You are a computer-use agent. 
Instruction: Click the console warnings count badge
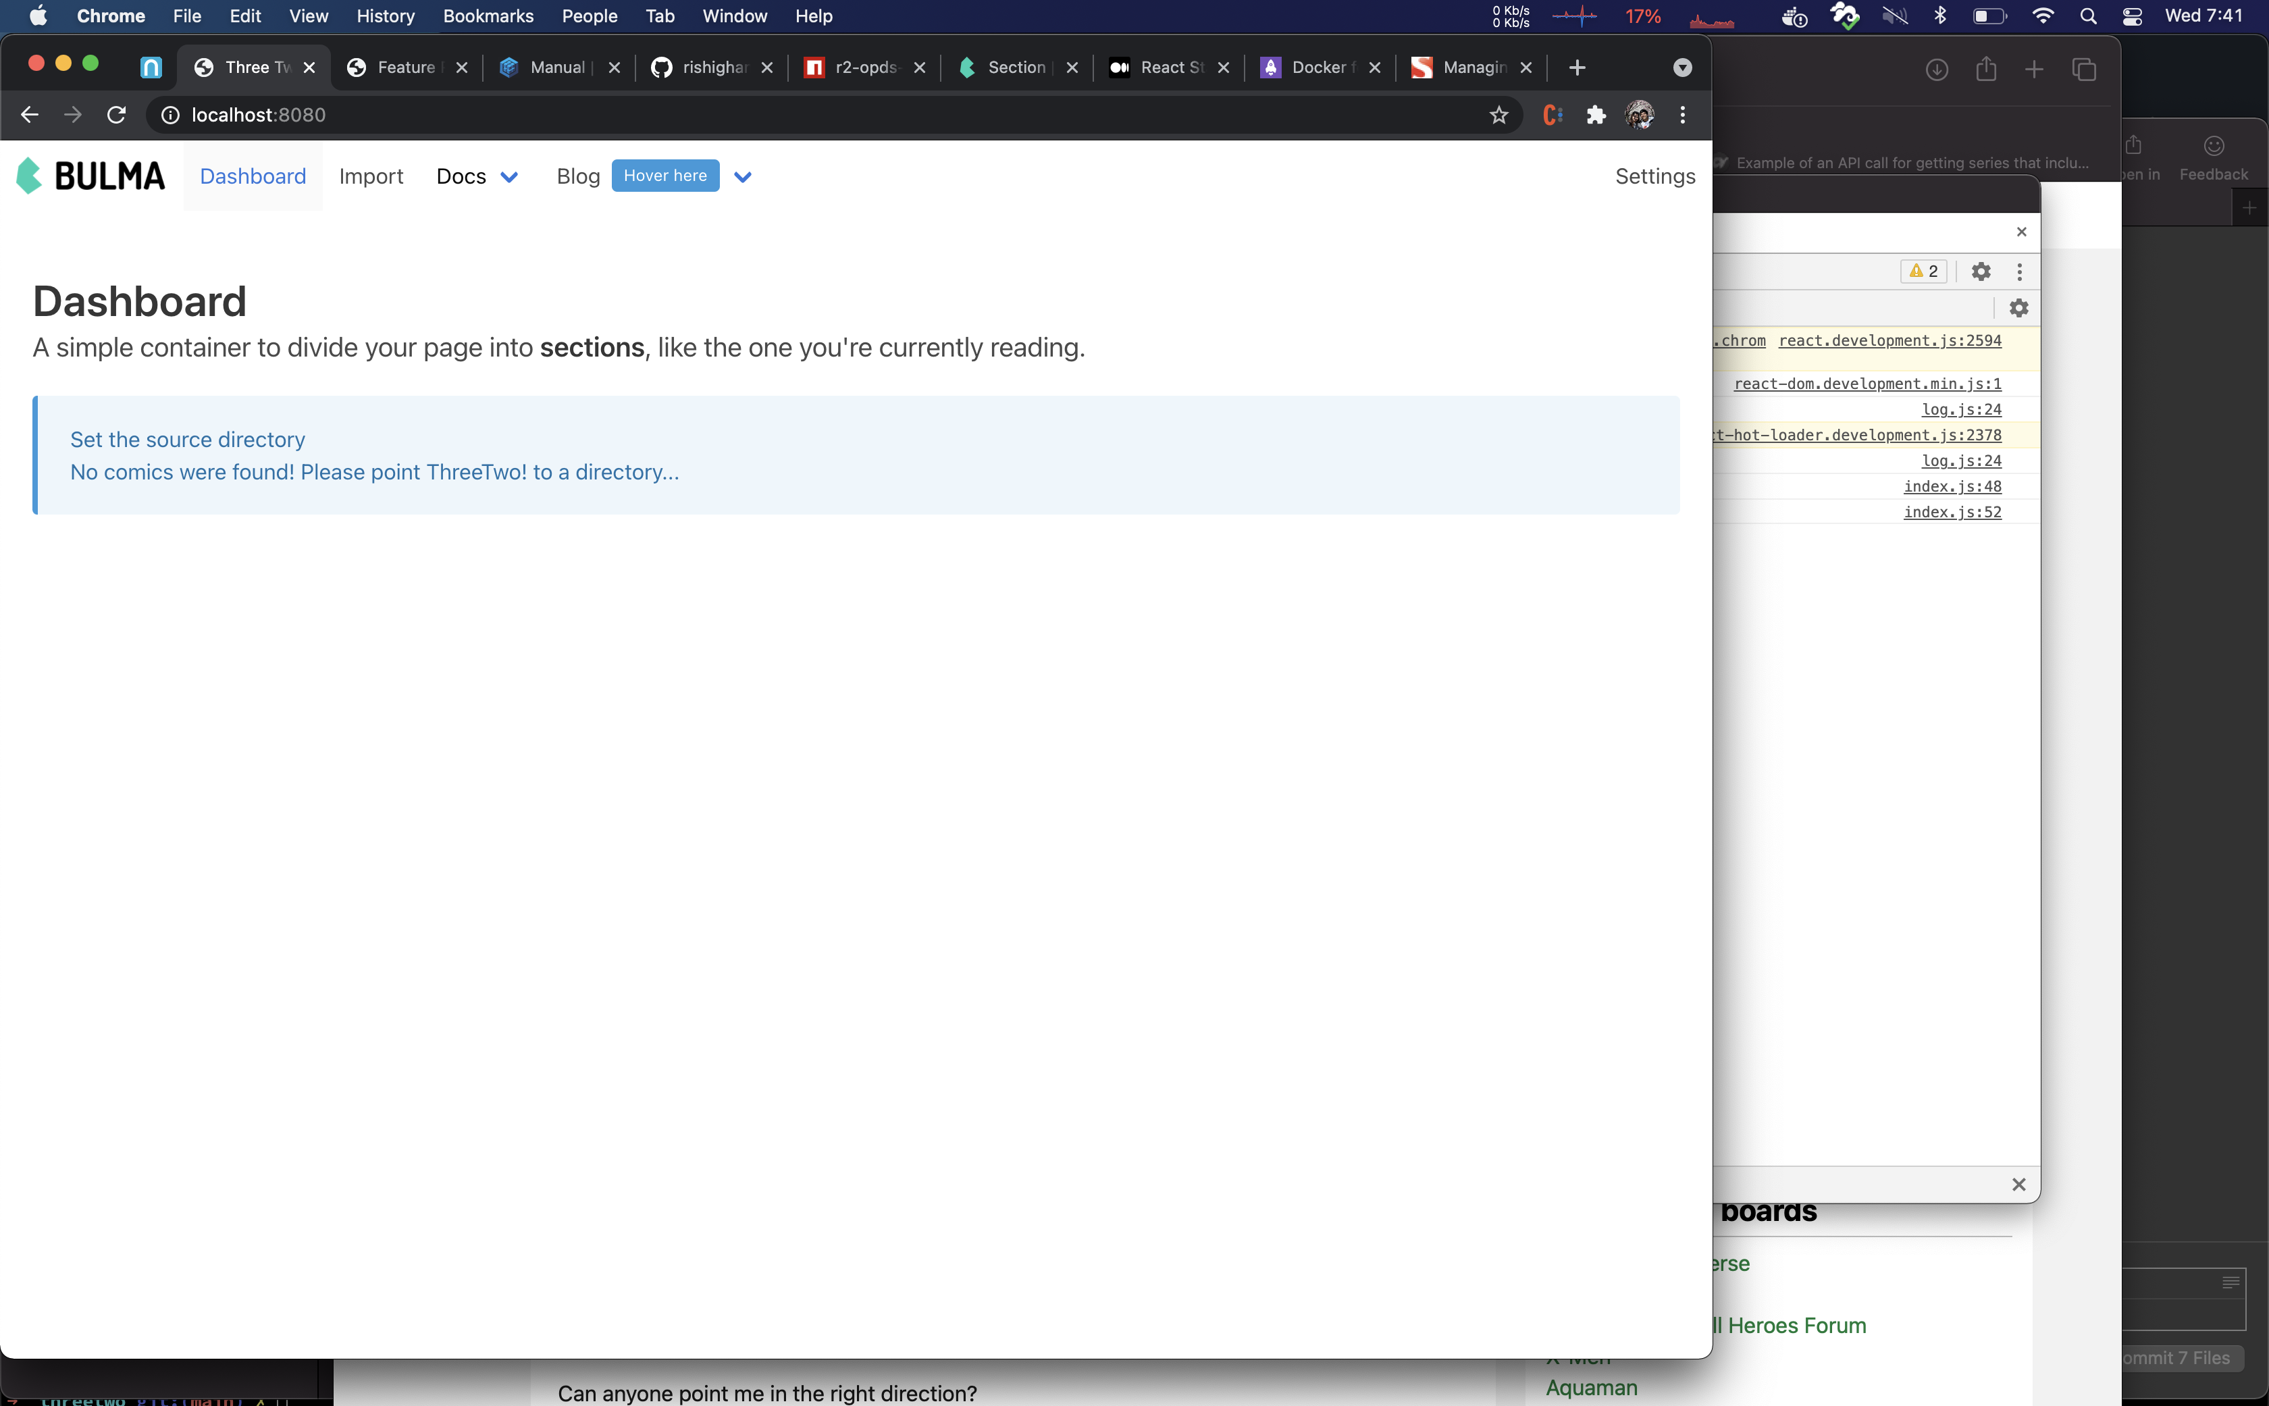pos(1923,271)
